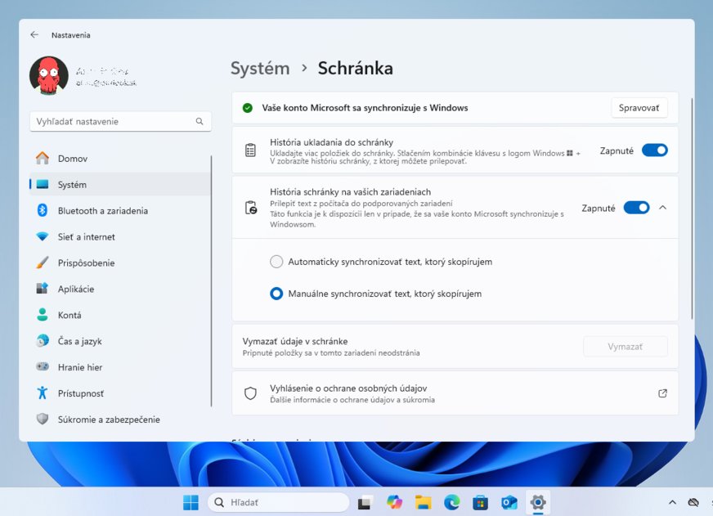Click the Spravovať button

(x=639, y=108)
